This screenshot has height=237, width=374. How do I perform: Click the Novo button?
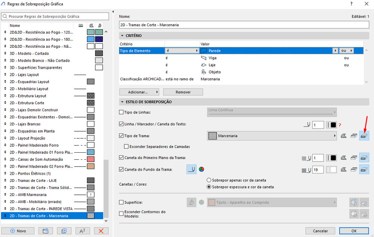pyautogui.click(x=18, y=231)
